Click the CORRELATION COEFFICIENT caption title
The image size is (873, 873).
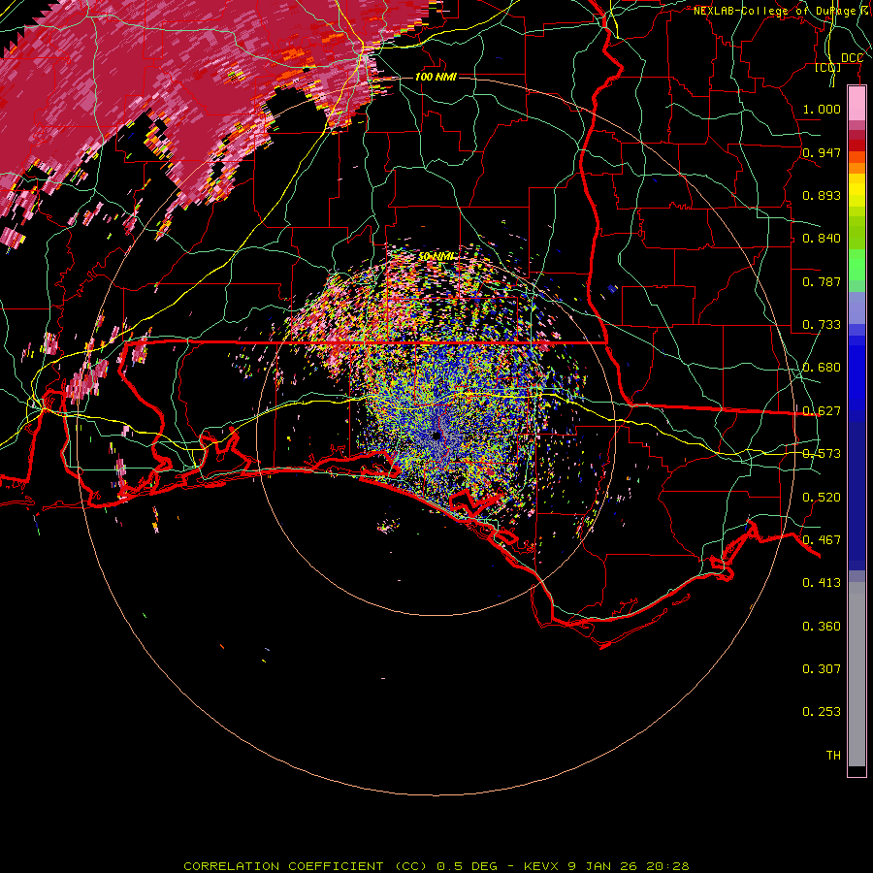[x=283, y=866]
